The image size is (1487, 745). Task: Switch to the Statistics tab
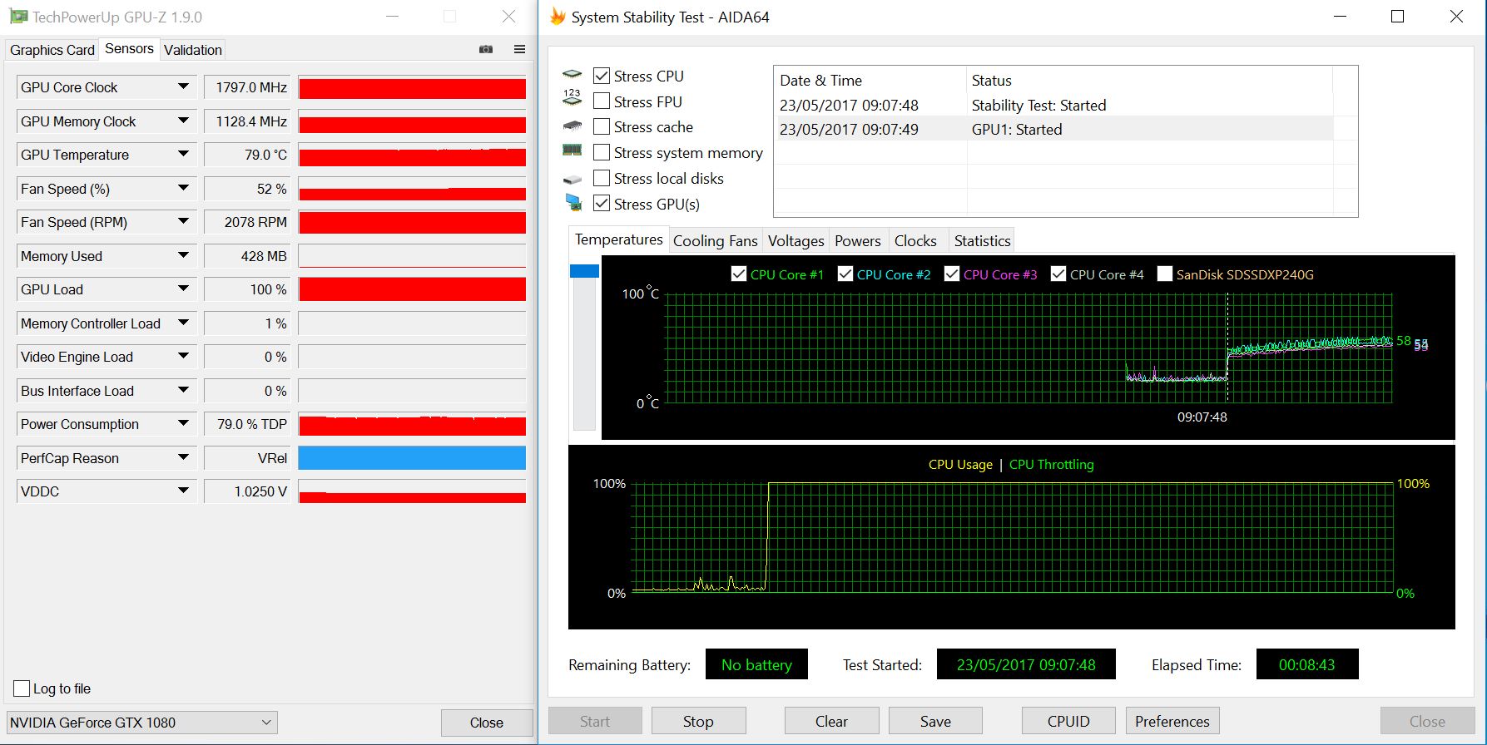coord(982,241)
